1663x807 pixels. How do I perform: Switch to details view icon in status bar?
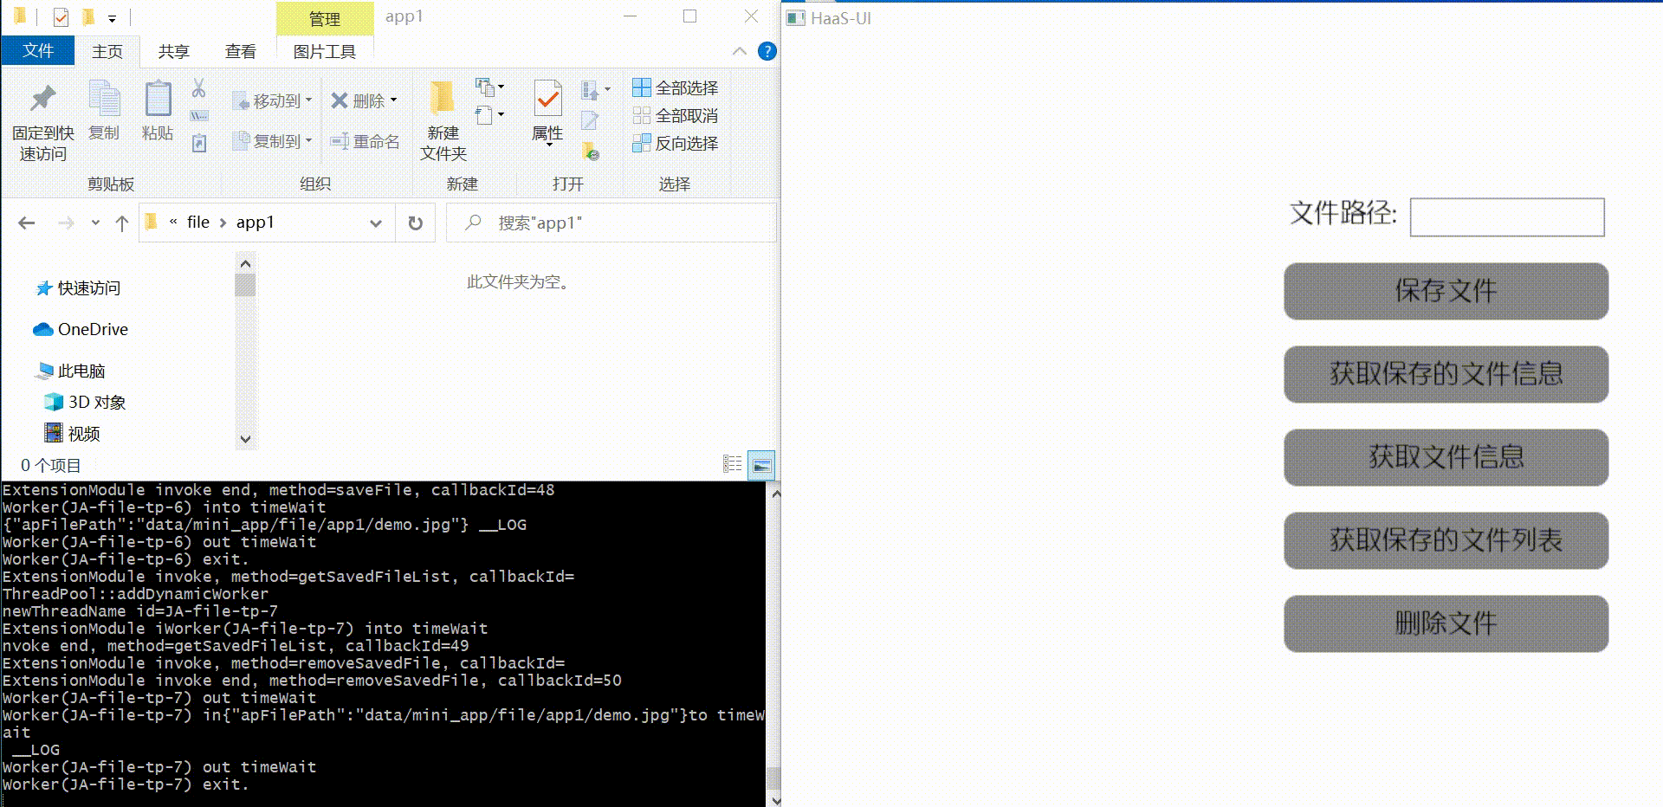733,464
